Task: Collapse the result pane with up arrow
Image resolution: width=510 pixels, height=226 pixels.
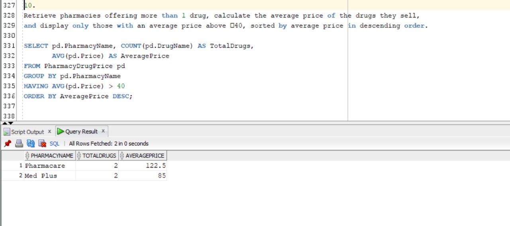Action: tap(4, 123)
